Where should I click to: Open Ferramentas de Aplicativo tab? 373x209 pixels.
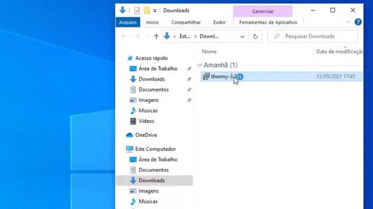(x=268, y=22)
